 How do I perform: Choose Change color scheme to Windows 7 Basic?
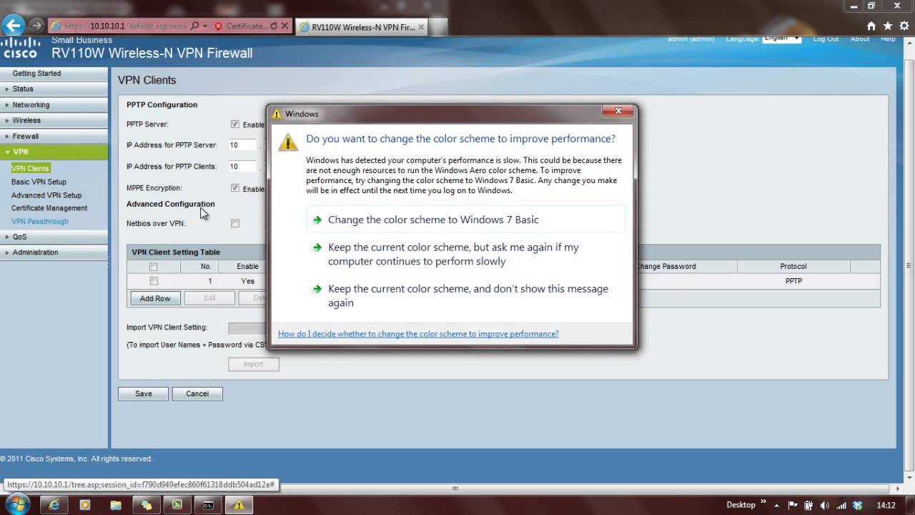(465, 220)
